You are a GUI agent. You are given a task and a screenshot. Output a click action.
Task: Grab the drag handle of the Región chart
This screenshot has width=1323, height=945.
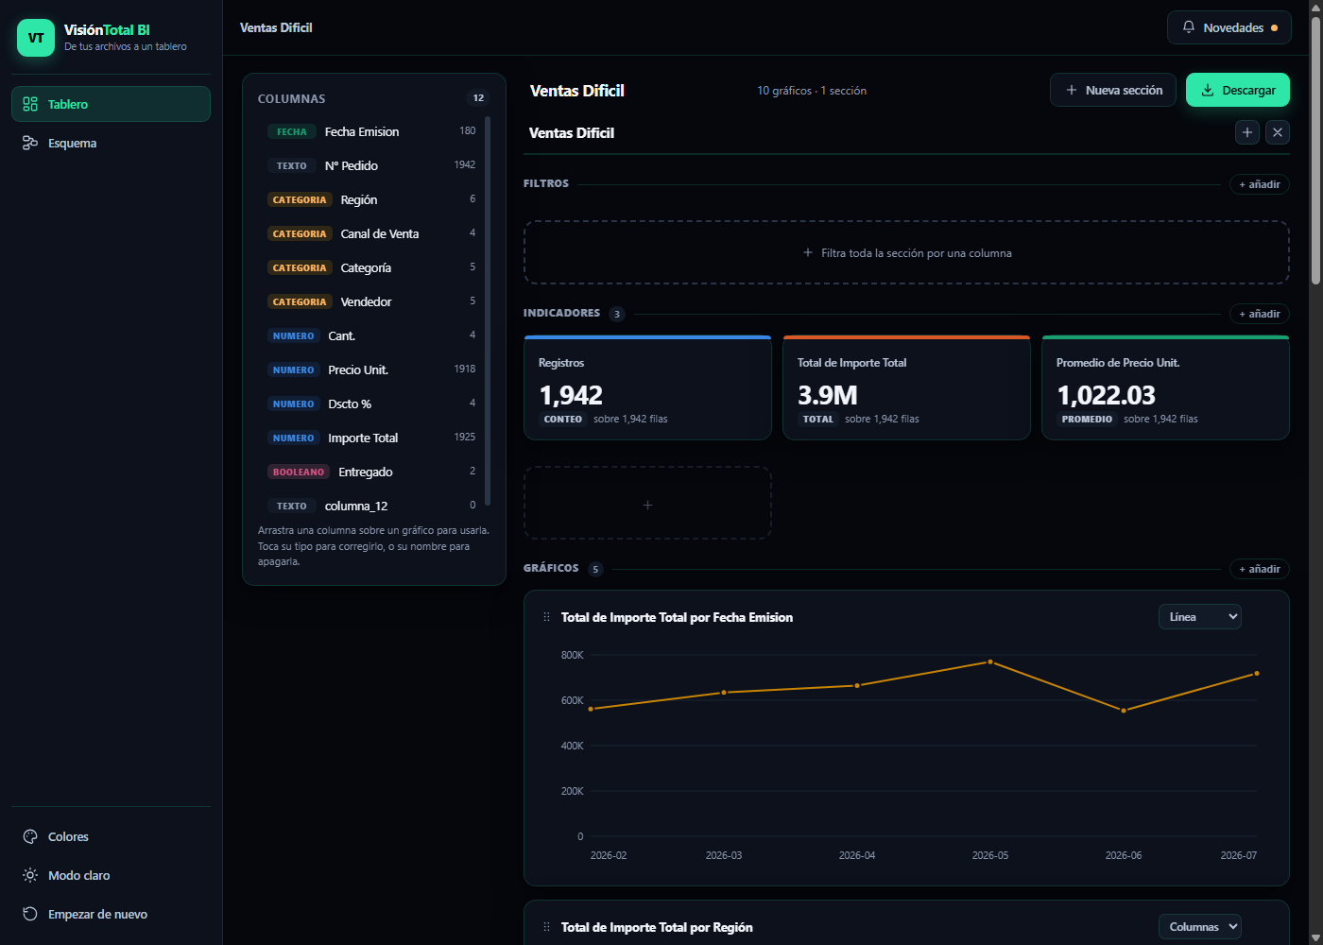click(546, 927)
